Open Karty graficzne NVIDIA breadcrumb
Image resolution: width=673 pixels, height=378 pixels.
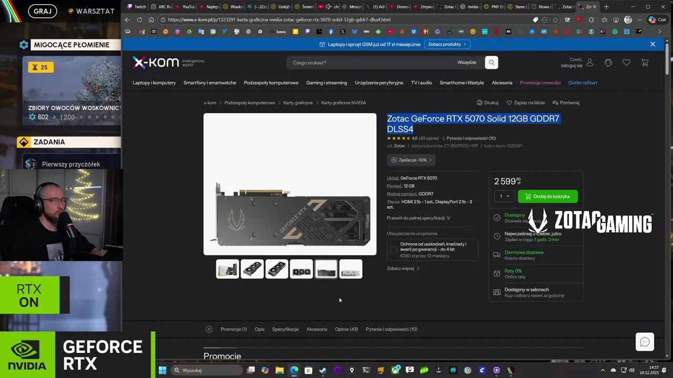(343, 103)
